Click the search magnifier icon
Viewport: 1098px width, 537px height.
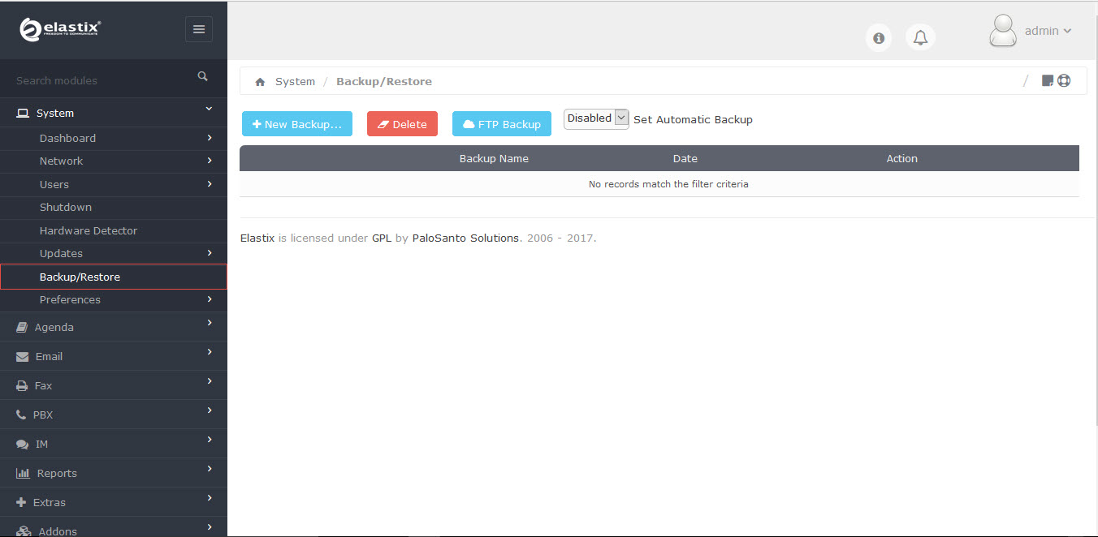[203, 76]
